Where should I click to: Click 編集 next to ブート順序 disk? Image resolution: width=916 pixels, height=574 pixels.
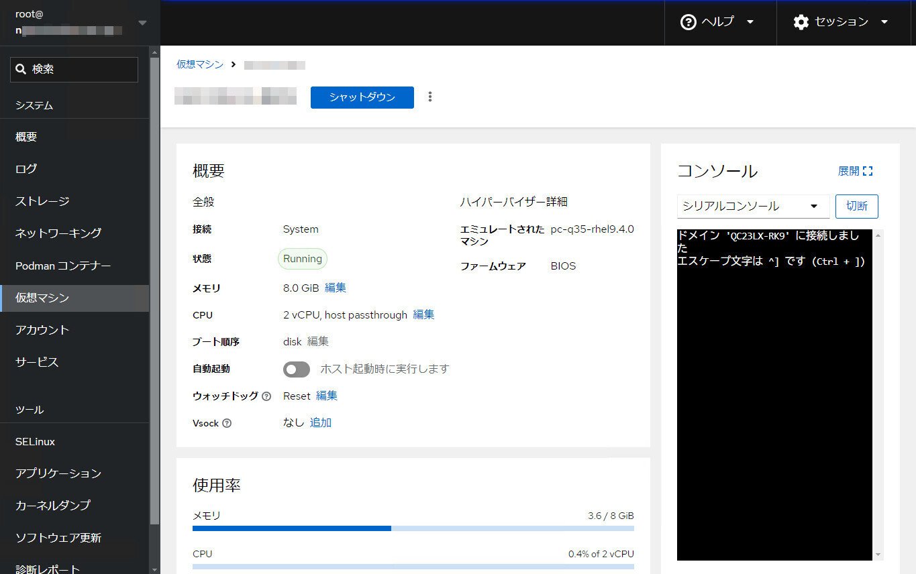318,341
